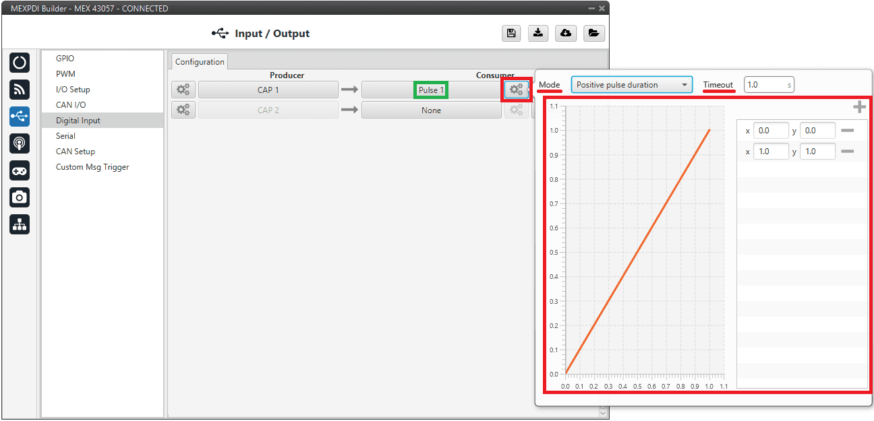This screenshot has width=874, height=421.
Task: Expand the Mode dropdown
Action: tap(631, 85)
